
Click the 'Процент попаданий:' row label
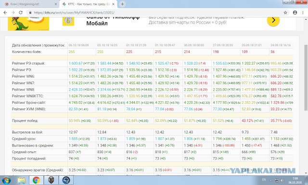[29, 159]
